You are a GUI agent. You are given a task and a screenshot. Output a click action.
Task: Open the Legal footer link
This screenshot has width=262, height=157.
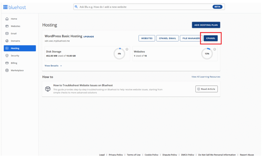(x=102, y=155)
